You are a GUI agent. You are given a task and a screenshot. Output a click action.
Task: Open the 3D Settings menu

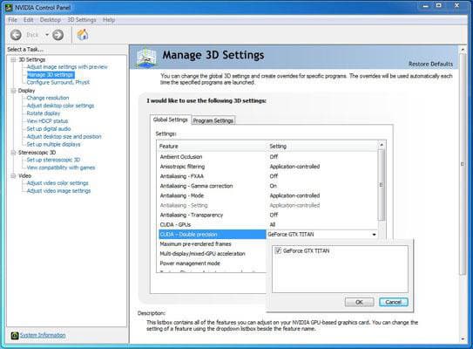click(x=82, y=20)
